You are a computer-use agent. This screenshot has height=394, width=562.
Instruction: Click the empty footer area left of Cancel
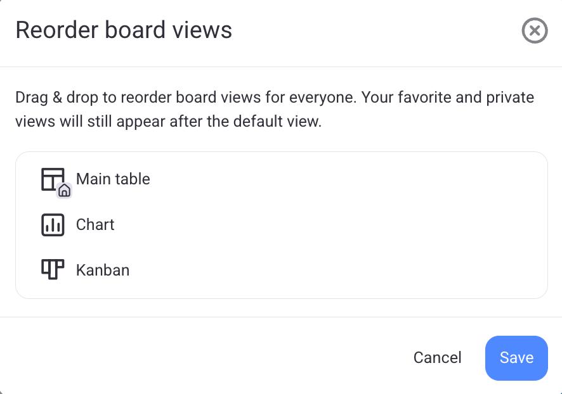click(x=190, y=358)
